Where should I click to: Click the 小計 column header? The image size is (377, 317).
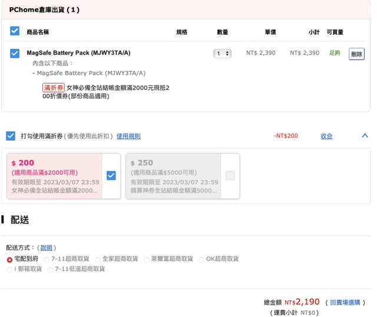click(x=314, y=32)
